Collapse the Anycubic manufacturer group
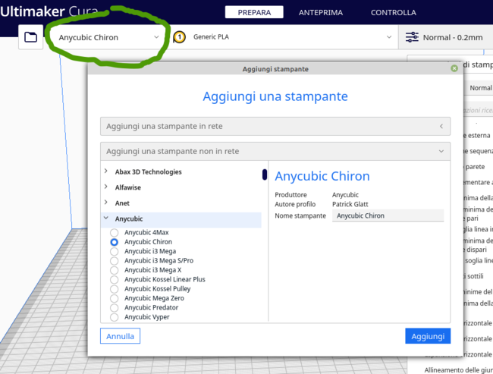493x374 pixels. pyautogui.click(x=105, y=219)
